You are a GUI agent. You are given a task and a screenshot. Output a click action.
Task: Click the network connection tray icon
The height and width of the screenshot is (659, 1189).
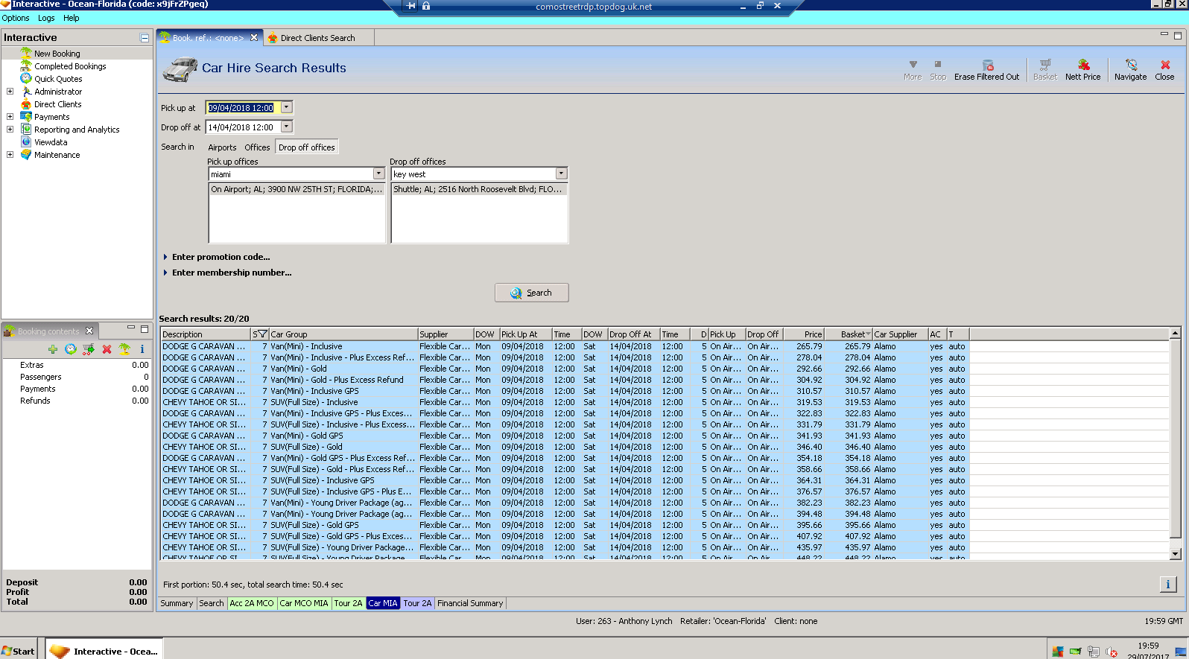[1094, 652]
